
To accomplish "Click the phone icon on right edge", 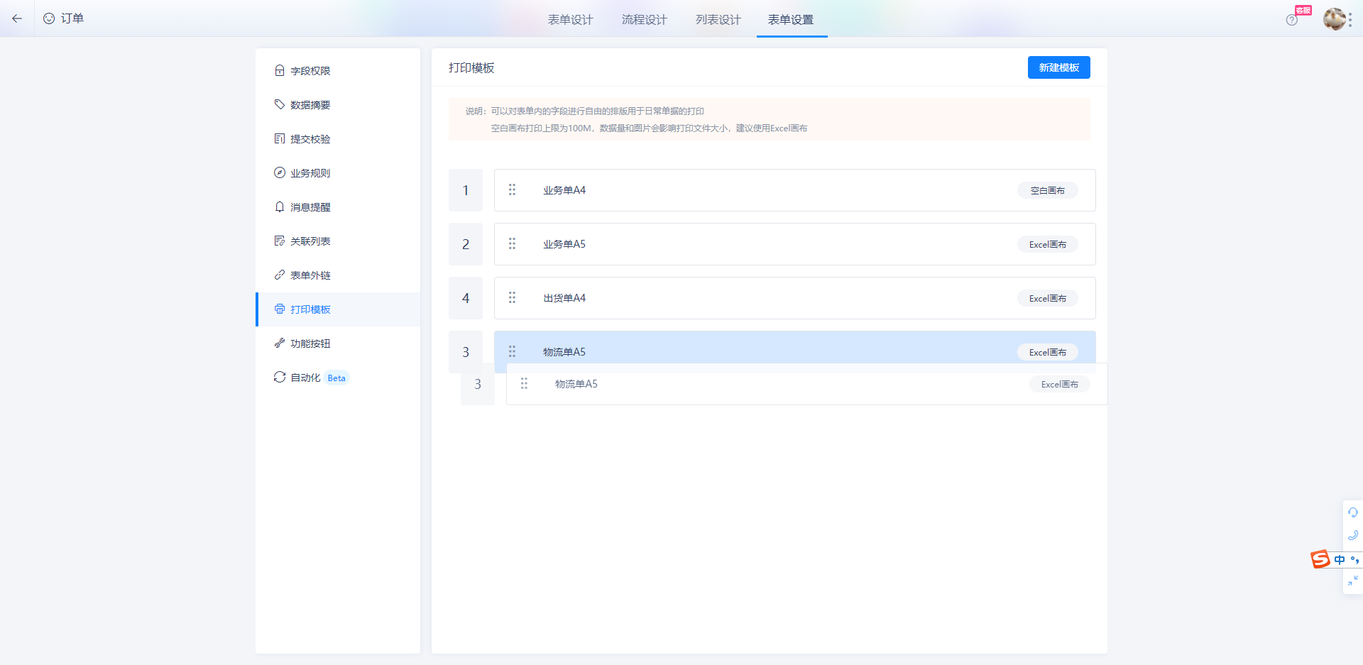I will click(1353, 535).
